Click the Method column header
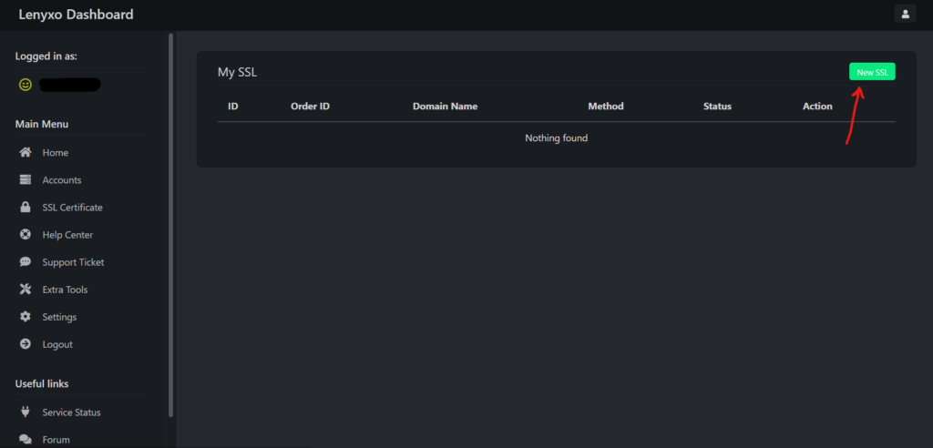 606,106
